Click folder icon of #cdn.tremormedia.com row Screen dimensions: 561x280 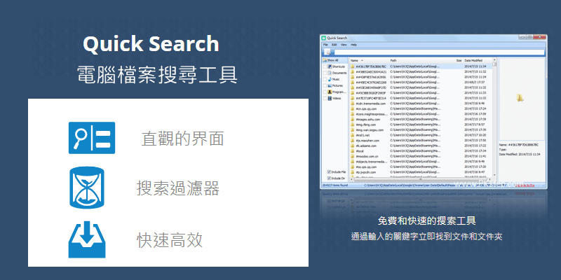tap(353, 104)
